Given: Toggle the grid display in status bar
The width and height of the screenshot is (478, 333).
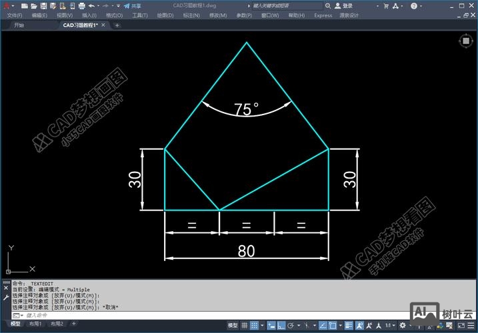Looking at the screenshot, I should pyautogui.click(x=246, y=325).
